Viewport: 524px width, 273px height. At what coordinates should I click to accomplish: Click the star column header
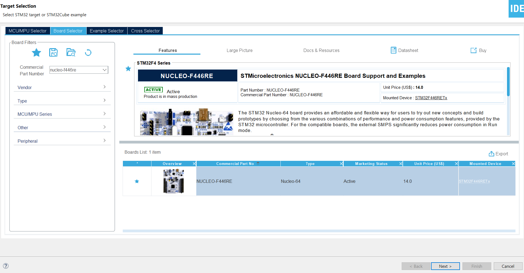[x=137, y=164]
